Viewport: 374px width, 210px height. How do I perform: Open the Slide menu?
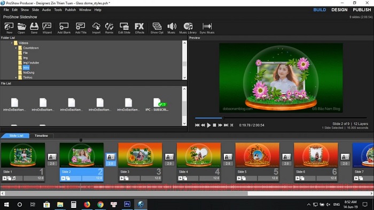[x=35, y=10]
